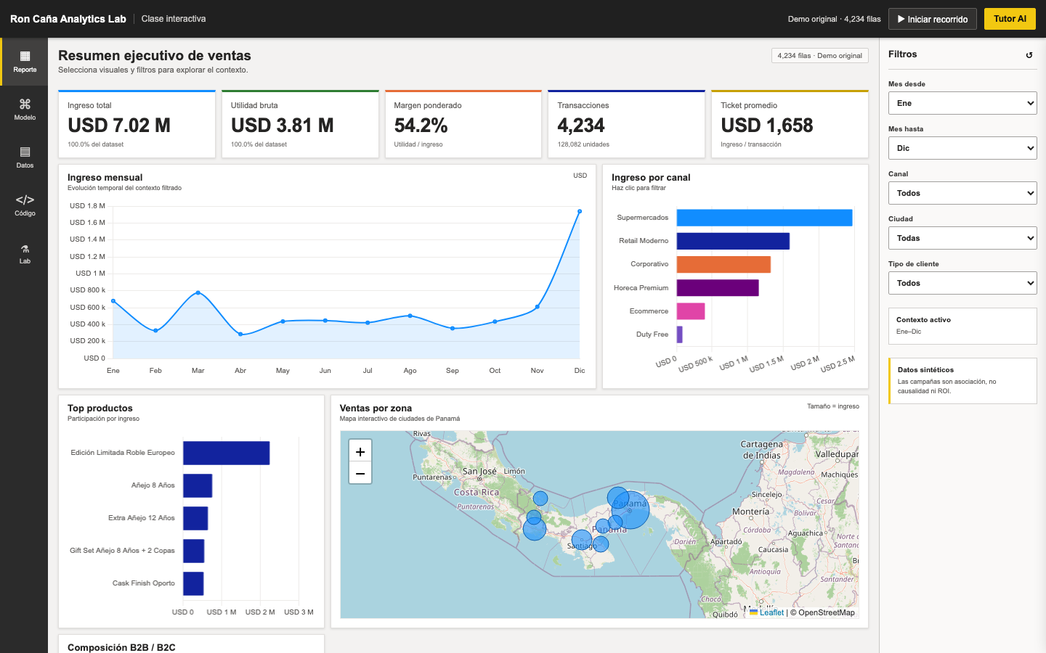This screenshot has width=1046, height=653.
Task: Click the large Panamá city bubble
Action: [x=631, y=509]
